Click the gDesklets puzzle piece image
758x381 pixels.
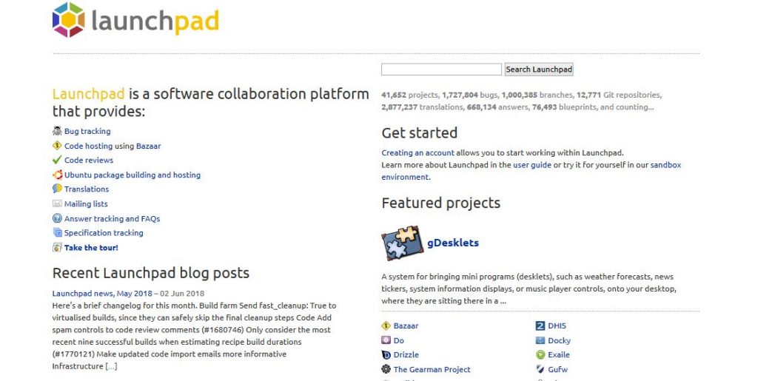click(x=402, y=243)
